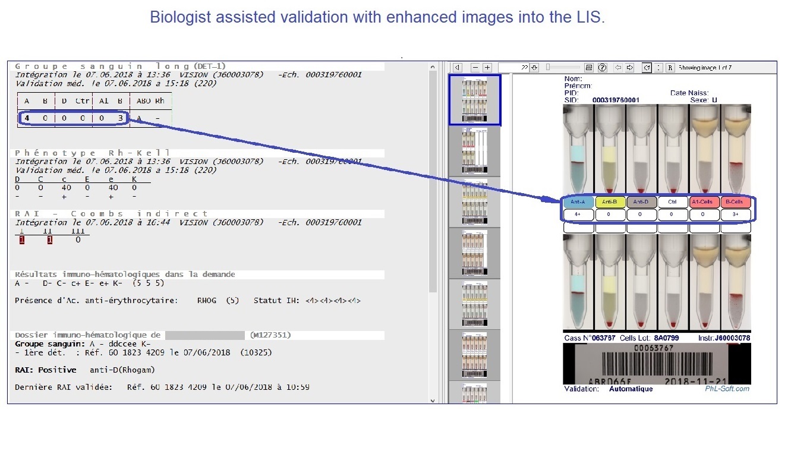Click the zoom percentage input field
The image size is (791, 457).
coord(513,68)
